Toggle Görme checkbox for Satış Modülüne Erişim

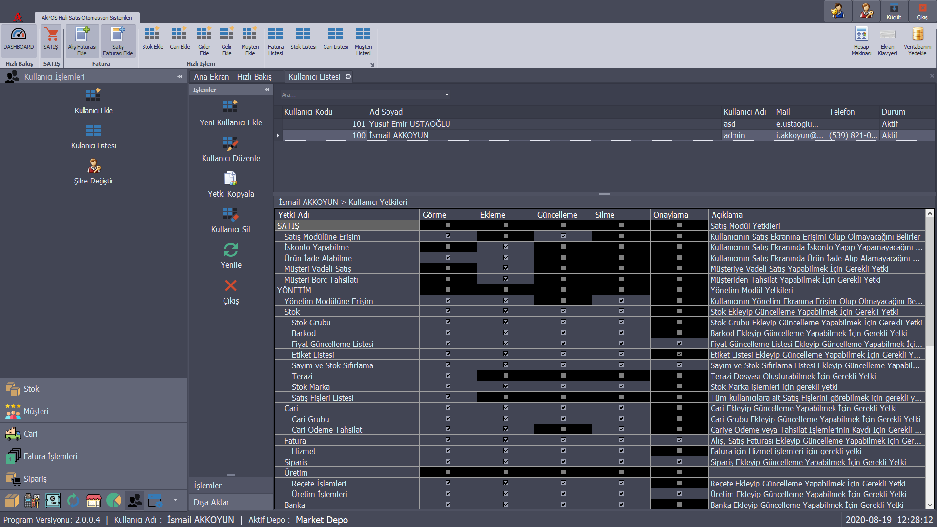click(x=448, y=236)
